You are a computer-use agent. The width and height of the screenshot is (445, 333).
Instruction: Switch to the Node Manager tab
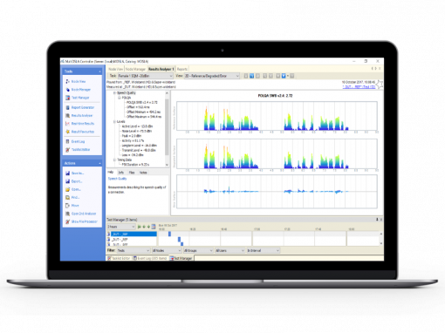(135, 69)
